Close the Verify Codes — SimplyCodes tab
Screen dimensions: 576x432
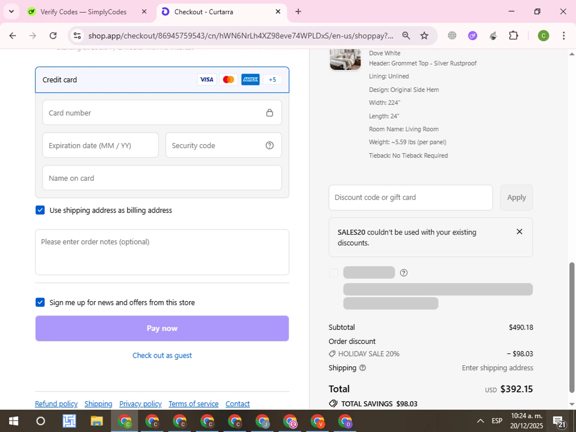[x=144, y=12]
